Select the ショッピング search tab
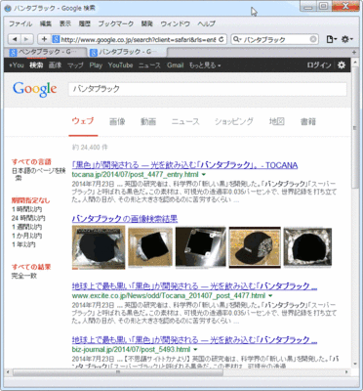Viewport: 363px width, 391px height. click(234, 121)
